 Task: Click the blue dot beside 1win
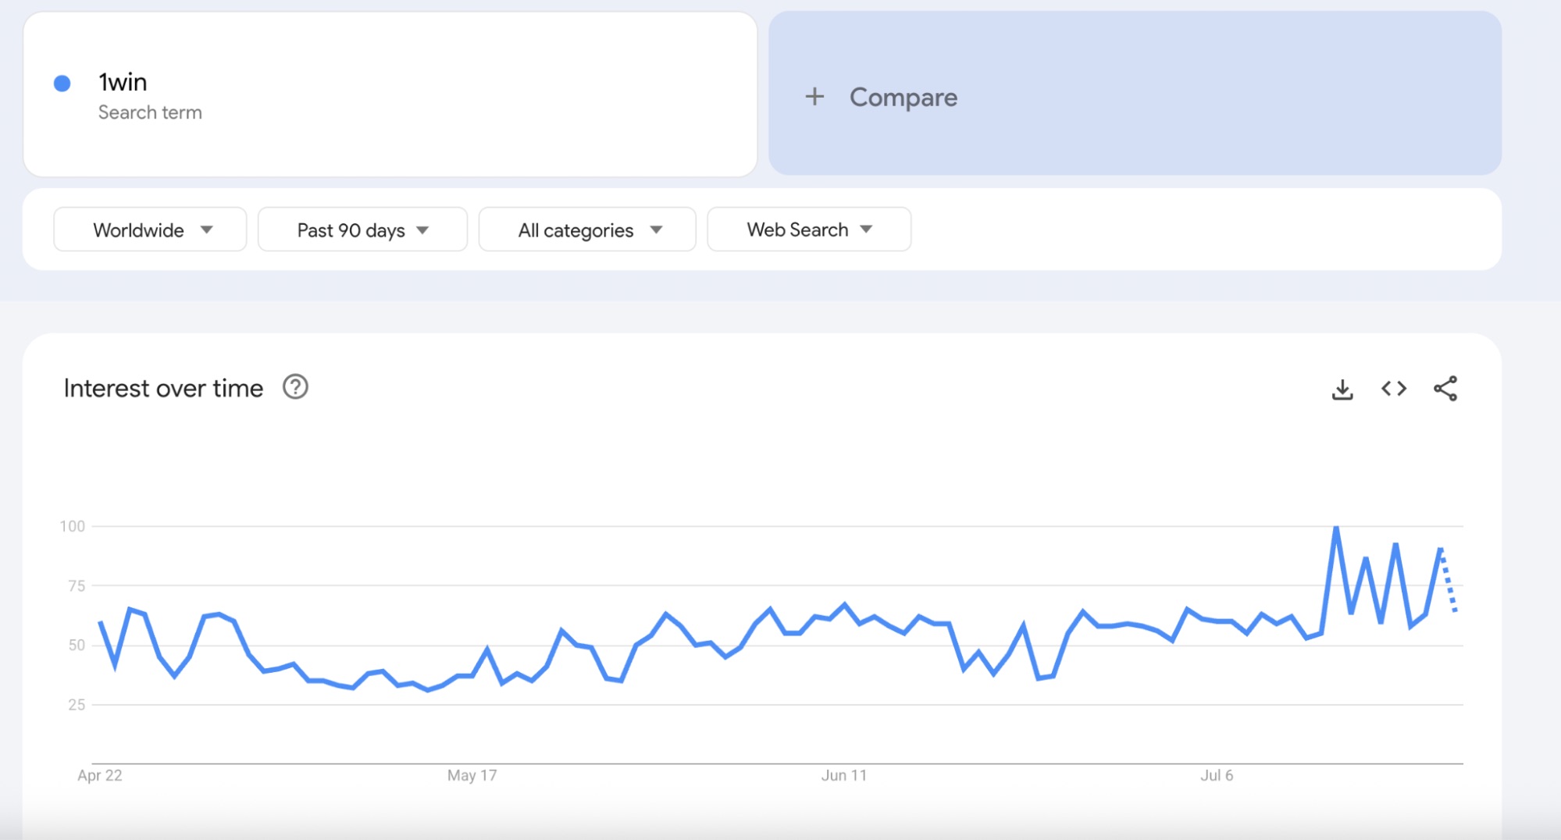click(62, 84)
